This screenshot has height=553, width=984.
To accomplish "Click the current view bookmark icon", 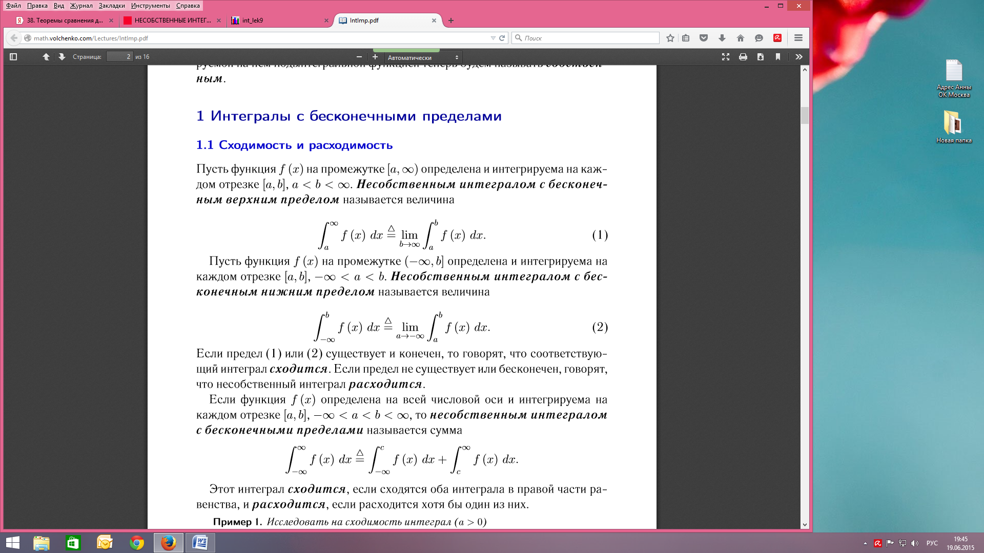I will [x=778, y=57].
